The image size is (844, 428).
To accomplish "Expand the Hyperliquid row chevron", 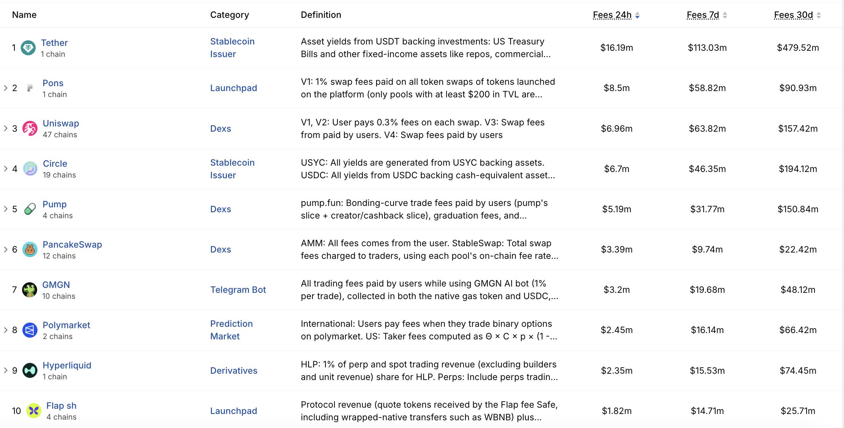I will point(6,371).
